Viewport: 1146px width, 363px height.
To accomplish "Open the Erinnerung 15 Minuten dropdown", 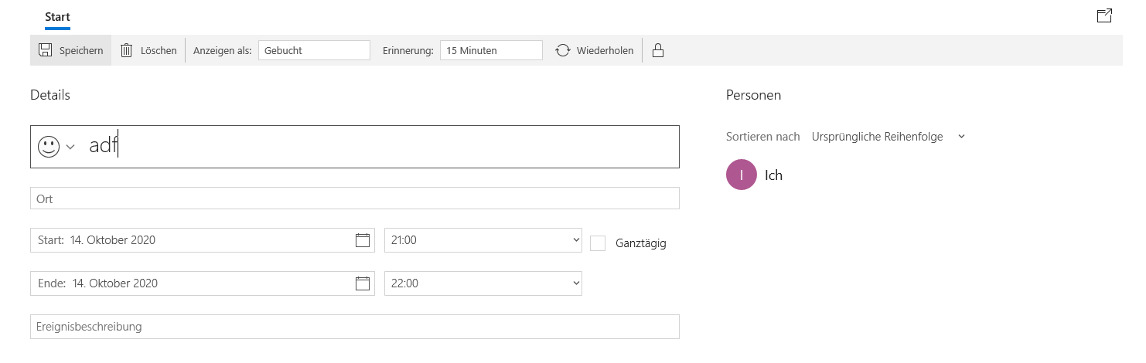I will coord(491,50).
